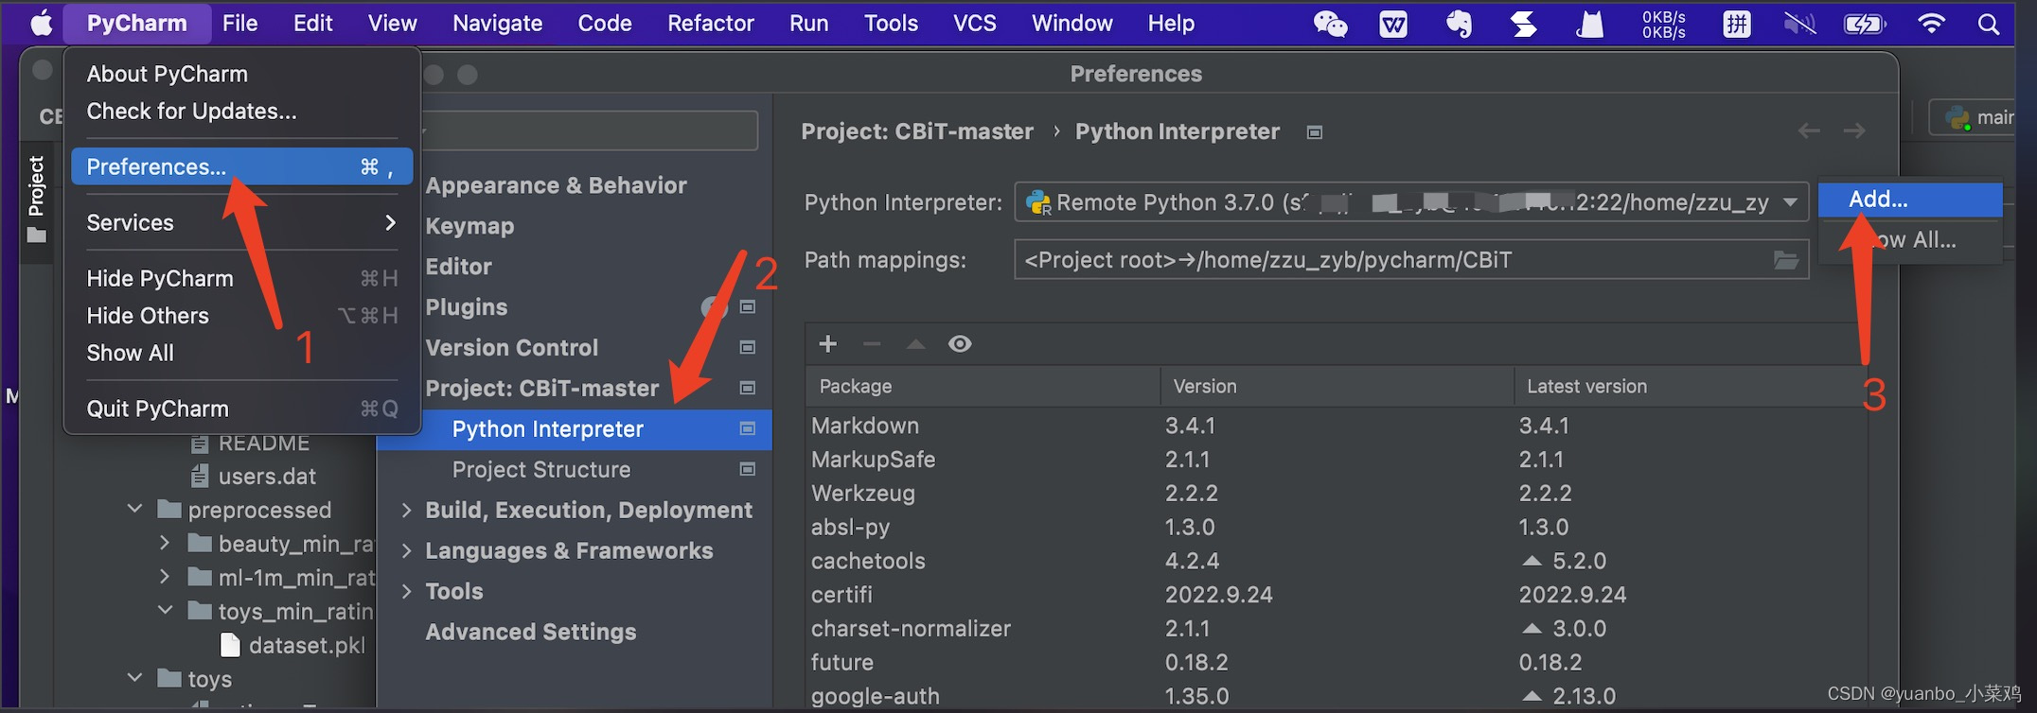Check the battery status icon
Screen dimensions: 2037x713
coord(1865,24)
